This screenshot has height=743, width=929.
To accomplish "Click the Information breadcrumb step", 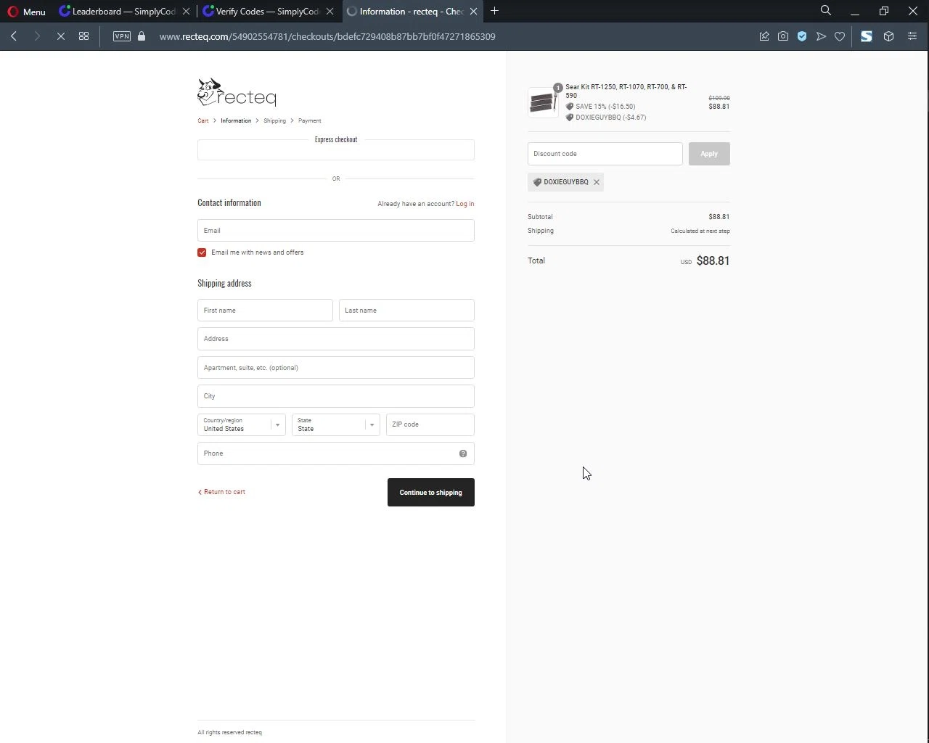I will [x=236, y=120].
